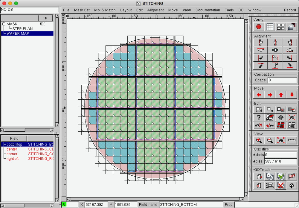This screenshot has width=299, height=208.
Task: Toggle the red X GOTmask button
Action: [281, 186]
